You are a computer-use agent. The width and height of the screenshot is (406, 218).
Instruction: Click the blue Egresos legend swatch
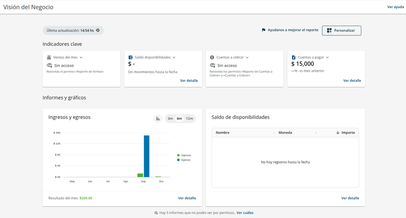[178, 160]
